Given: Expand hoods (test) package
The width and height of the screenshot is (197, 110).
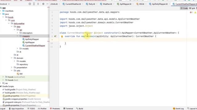Looking at the screenshot, I should [x=3, y=80].
